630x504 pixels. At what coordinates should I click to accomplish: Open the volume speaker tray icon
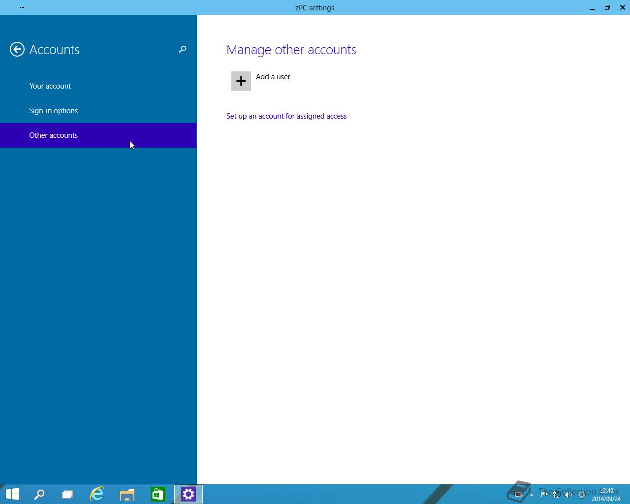click(x=568, y=495)
